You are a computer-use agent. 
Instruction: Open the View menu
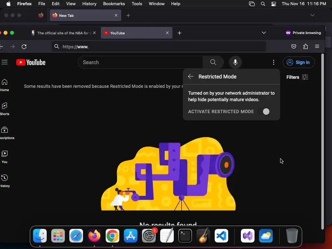71,4
